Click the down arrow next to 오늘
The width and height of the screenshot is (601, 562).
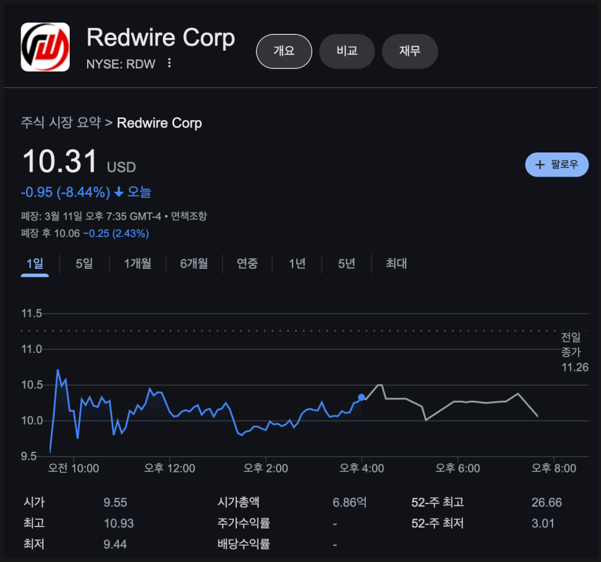(119, 192)
